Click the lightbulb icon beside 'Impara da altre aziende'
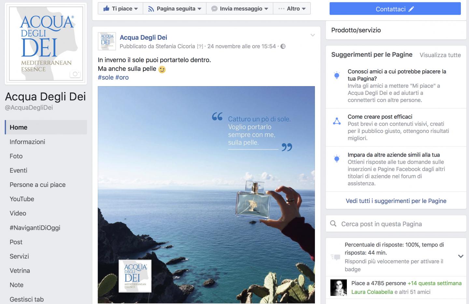Screen dimensions: 469x304 (x=337, y=159)
